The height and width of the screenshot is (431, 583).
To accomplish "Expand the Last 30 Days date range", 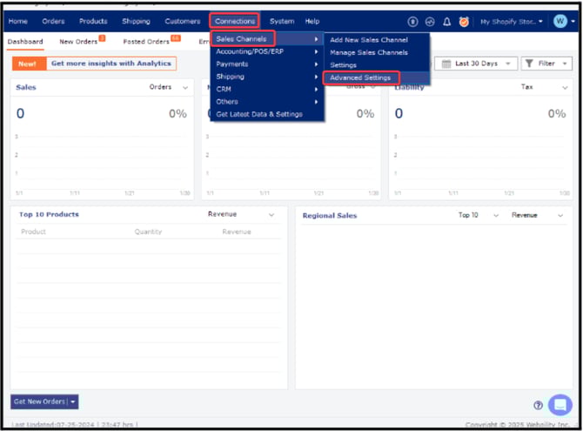I will point(473,64).
